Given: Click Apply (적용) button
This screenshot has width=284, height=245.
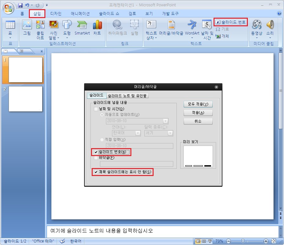Looking at the screenshot, I should 198,113.
